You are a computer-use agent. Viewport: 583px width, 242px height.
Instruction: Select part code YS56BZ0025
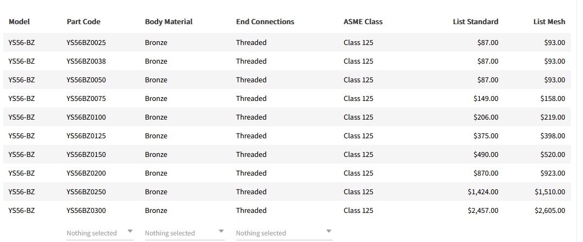pyautogui.click(x=86, y=43)
